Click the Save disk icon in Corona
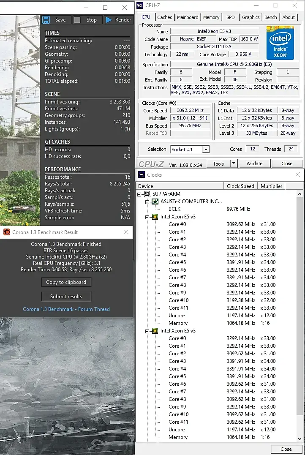Viewport: 305px width, 455px height. (x=46, y=20)
